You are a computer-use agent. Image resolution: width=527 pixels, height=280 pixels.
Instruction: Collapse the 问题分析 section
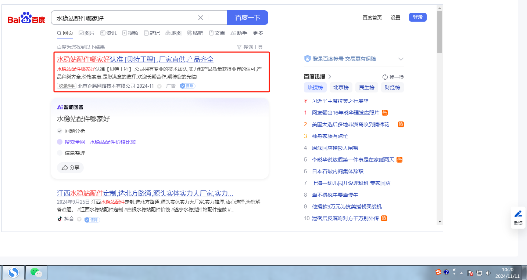pos(60,131)
